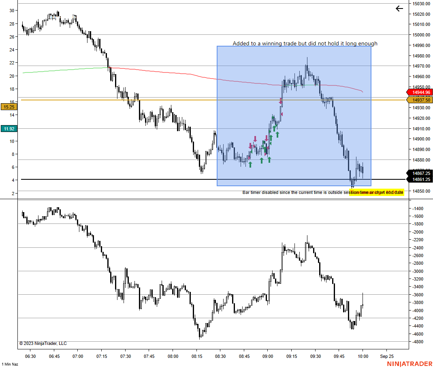Select the 'Added to a winning trade' annotation text

(305, 43)
